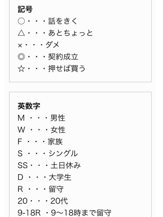The width and height of the screenshot is (163, 217).
Task: Click the SS entry meaning 土日休み
Action: tap(49, 165)
